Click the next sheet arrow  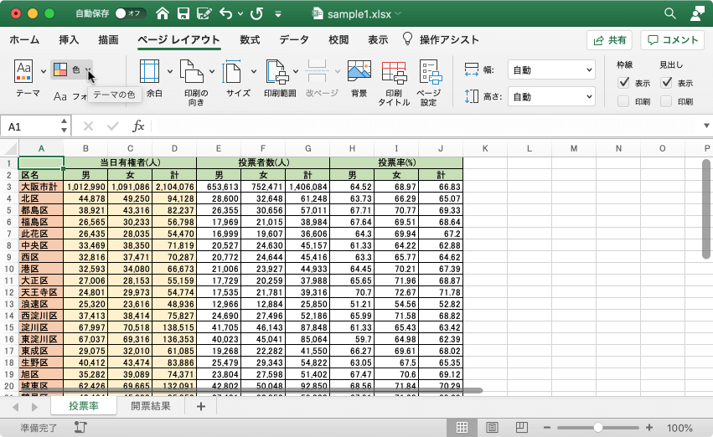coord(35,407)
